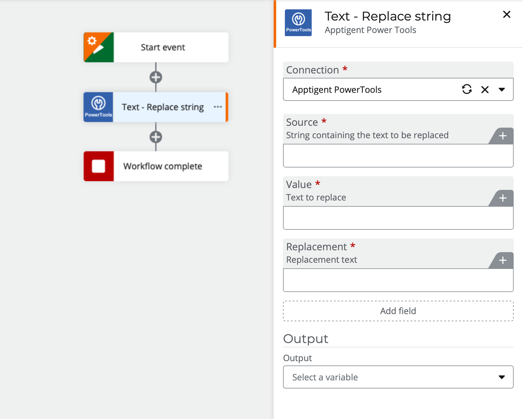Click the Add field button
Viewport: 523px width, 419px height.
pyautogui.click(x=398, y=311)
